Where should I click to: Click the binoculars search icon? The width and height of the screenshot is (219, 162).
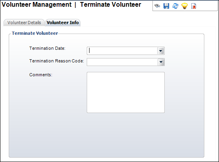pos(157,6)
